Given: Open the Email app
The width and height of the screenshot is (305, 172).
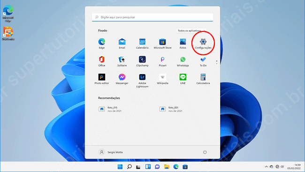Looking at the screenshot, I should click(122, 44).
